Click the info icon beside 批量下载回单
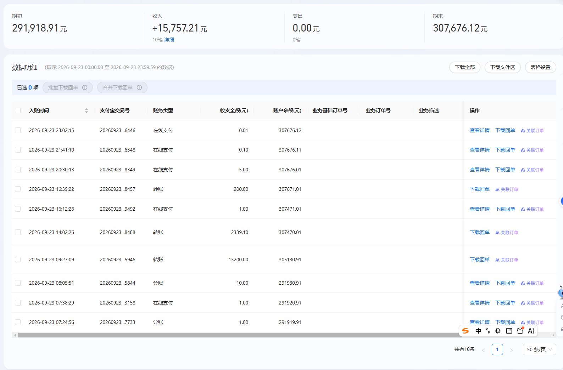The width and height of the screenshot is (563, 370). coord(85,87)
